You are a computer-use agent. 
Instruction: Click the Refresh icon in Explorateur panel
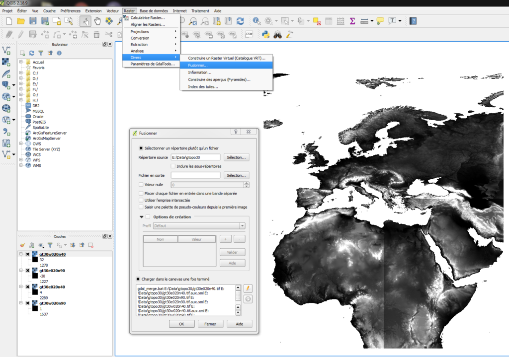31,53
